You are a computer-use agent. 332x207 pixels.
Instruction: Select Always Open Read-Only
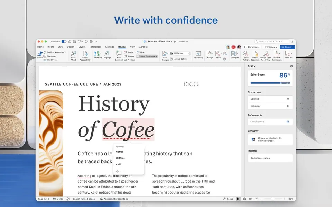click(266, 56)
